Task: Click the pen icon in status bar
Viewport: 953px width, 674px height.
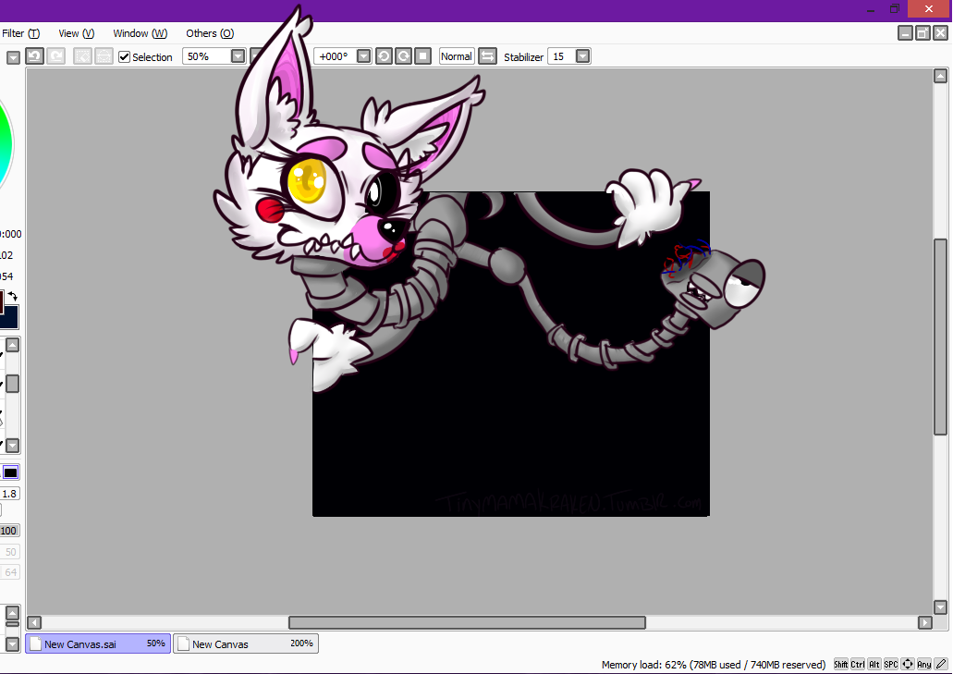Action: (x=941, y=664)
